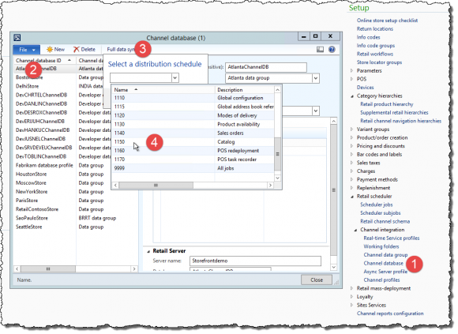Click the Close button
The height and width of the screenshot is (334, 458).
317,280
